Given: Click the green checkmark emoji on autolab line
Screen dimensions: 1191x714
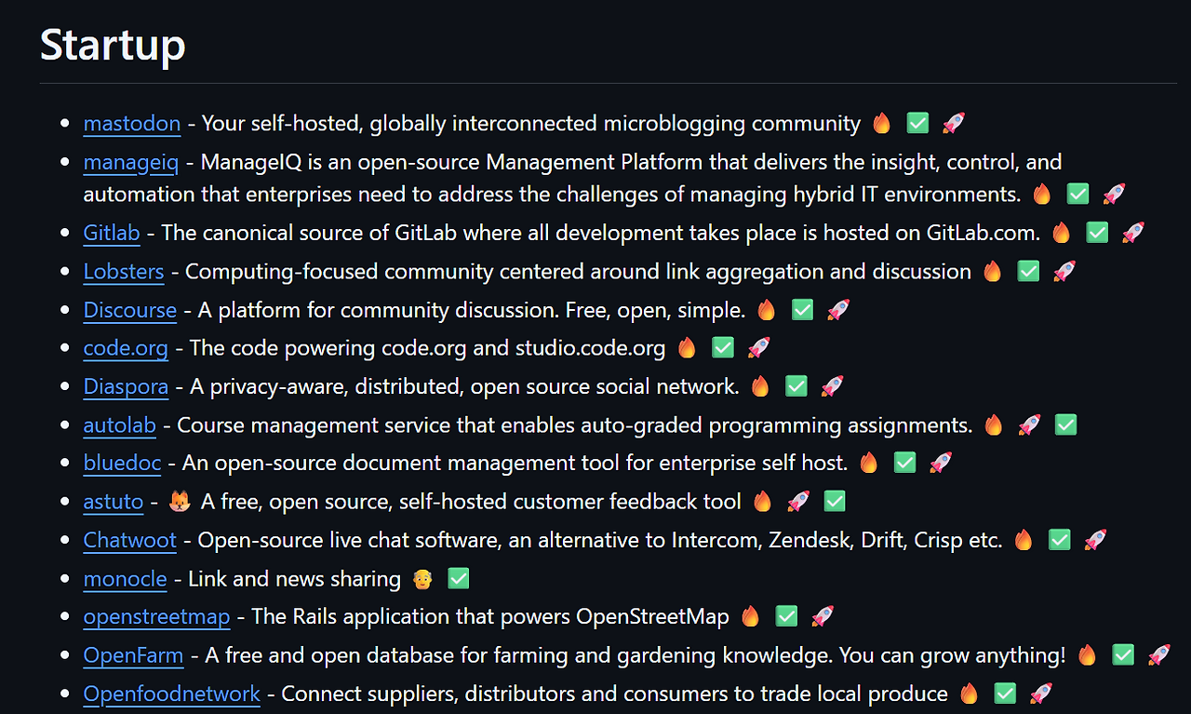Looking at the screenshot, I should (x=1065, y=425).
